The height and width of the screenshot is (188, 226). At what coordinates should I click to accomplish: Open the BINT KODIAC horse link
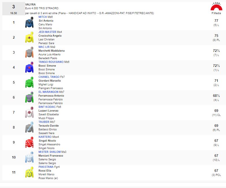tap(47, 107)
